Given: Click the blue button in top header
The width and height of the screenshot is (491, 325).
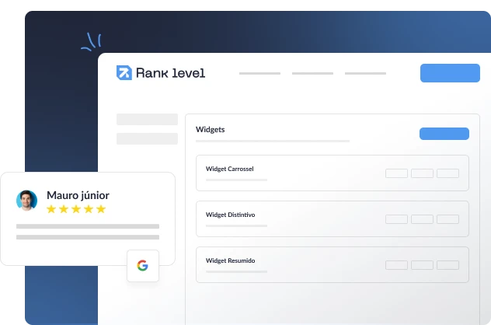Looking at the screenshot, I should (450, 73).
